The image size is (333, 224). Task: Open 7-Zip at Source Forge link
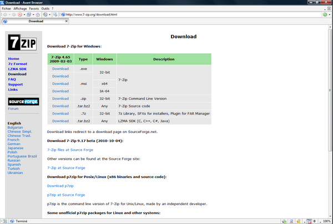(x=66, y=168)
